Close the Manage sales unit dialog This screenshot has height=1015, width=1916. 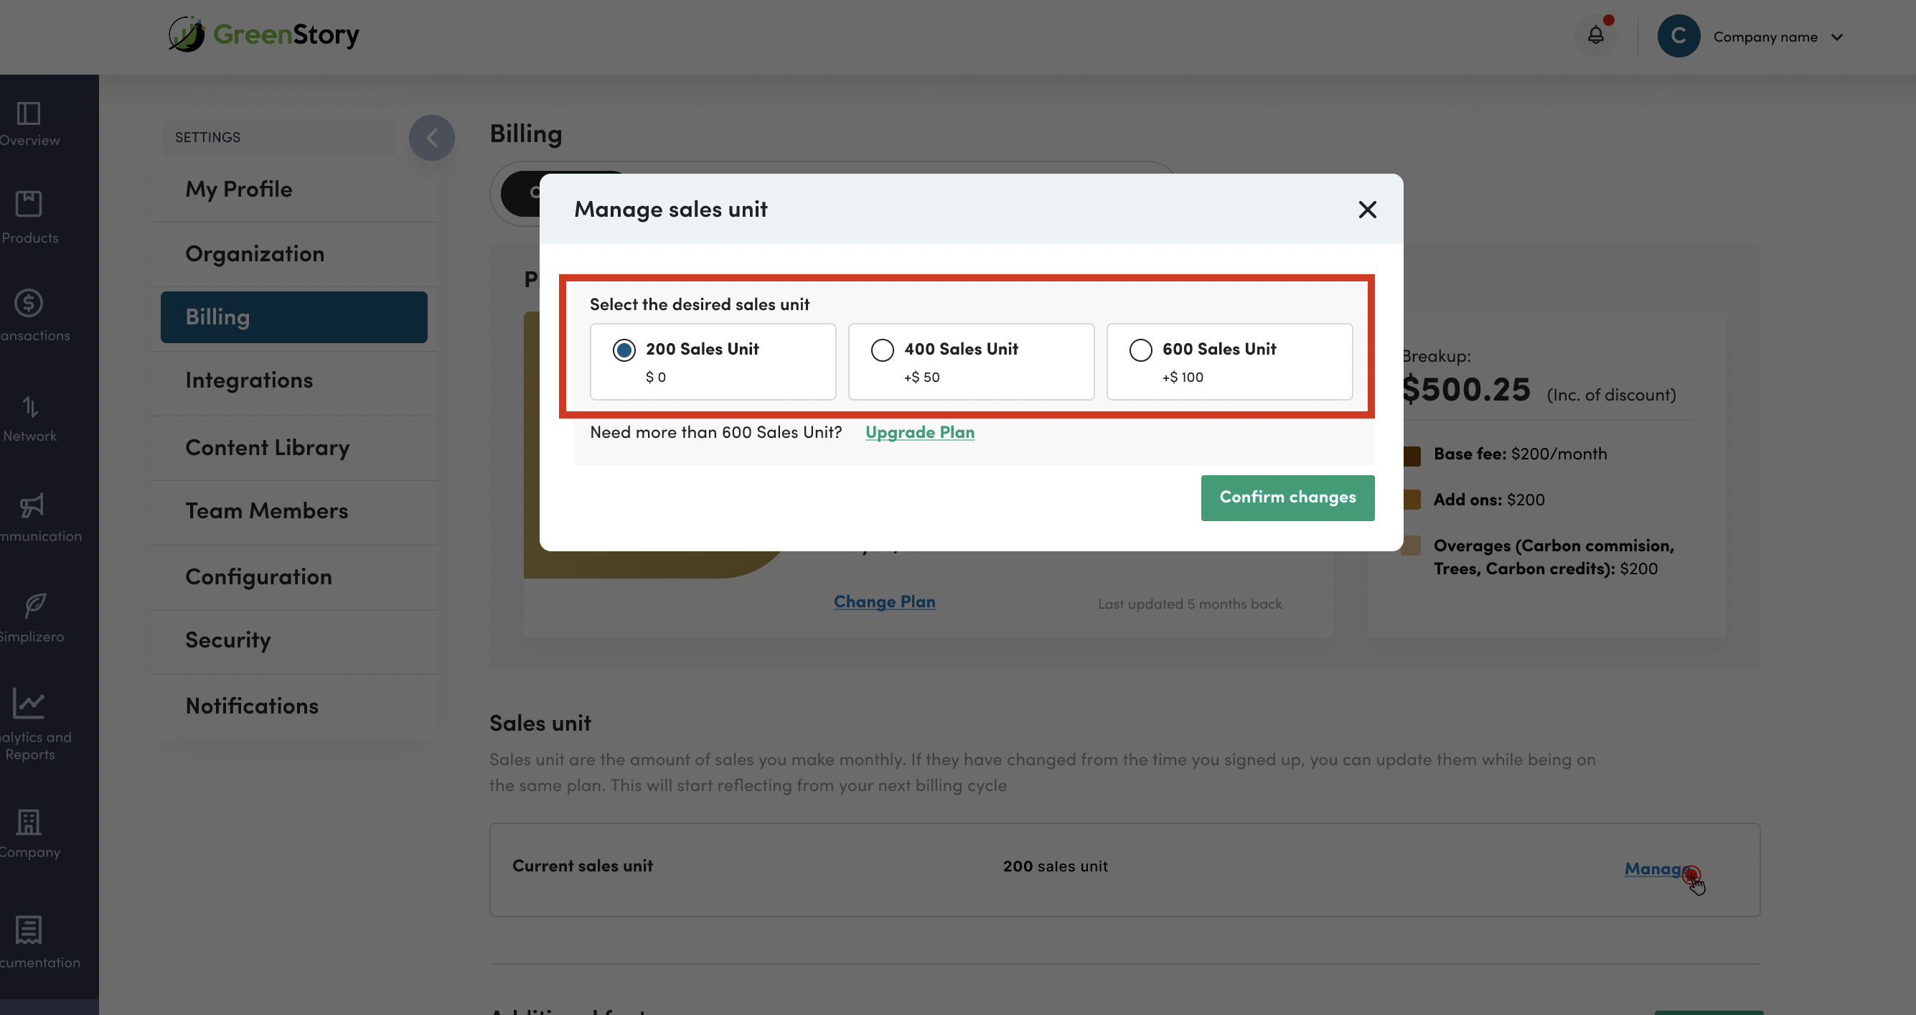click(x=1367, y=209)
